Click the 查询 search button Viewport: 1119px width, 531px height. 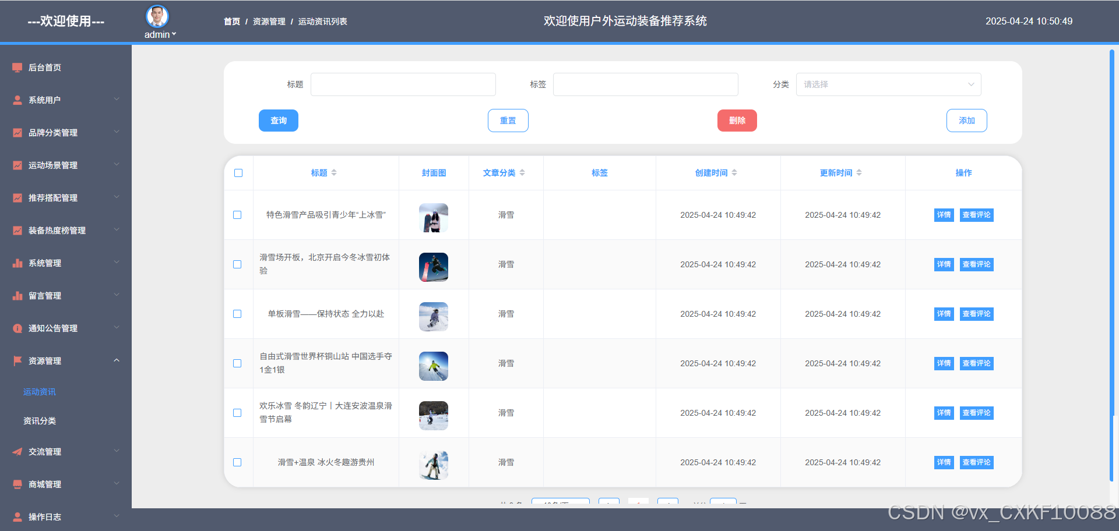[279, 121]
